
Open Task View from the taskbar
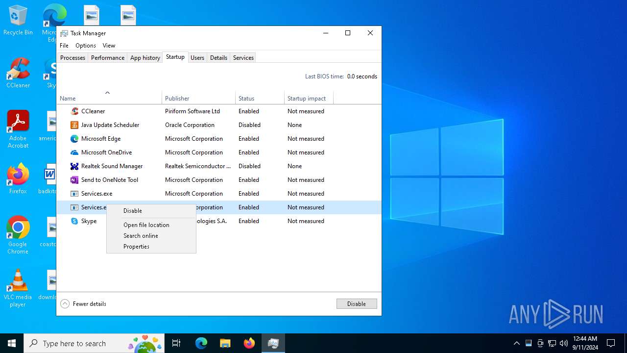[x=176, y=343]
